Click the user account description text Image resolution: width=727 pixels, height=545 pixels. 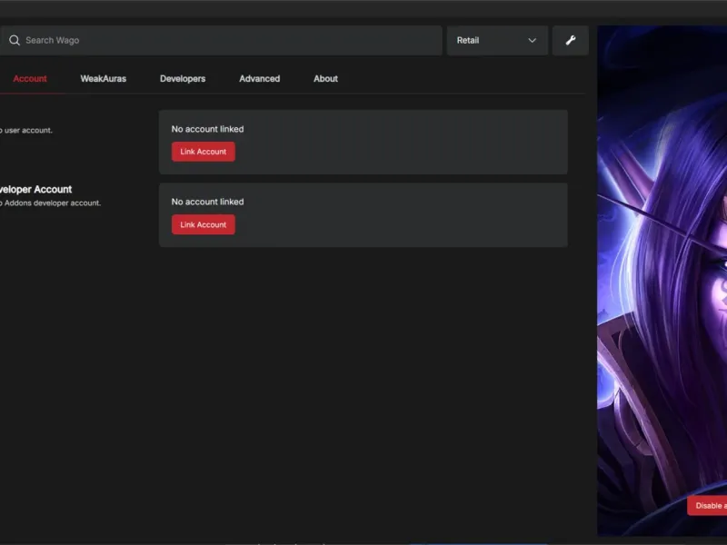tap(26, 130)
